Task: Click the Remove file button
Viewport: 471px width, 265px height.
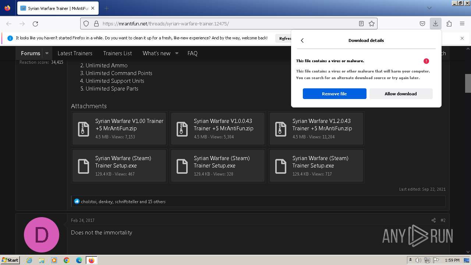Action: coord(334,94)
